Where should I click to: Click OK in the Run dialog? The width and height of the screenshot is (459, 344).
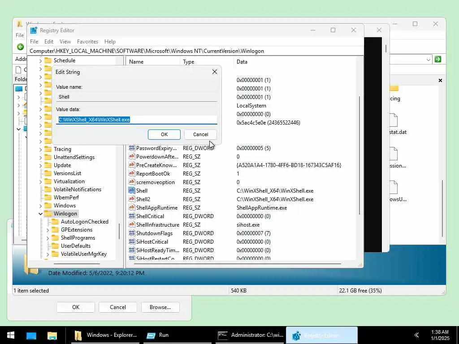[x=75, y=307]
